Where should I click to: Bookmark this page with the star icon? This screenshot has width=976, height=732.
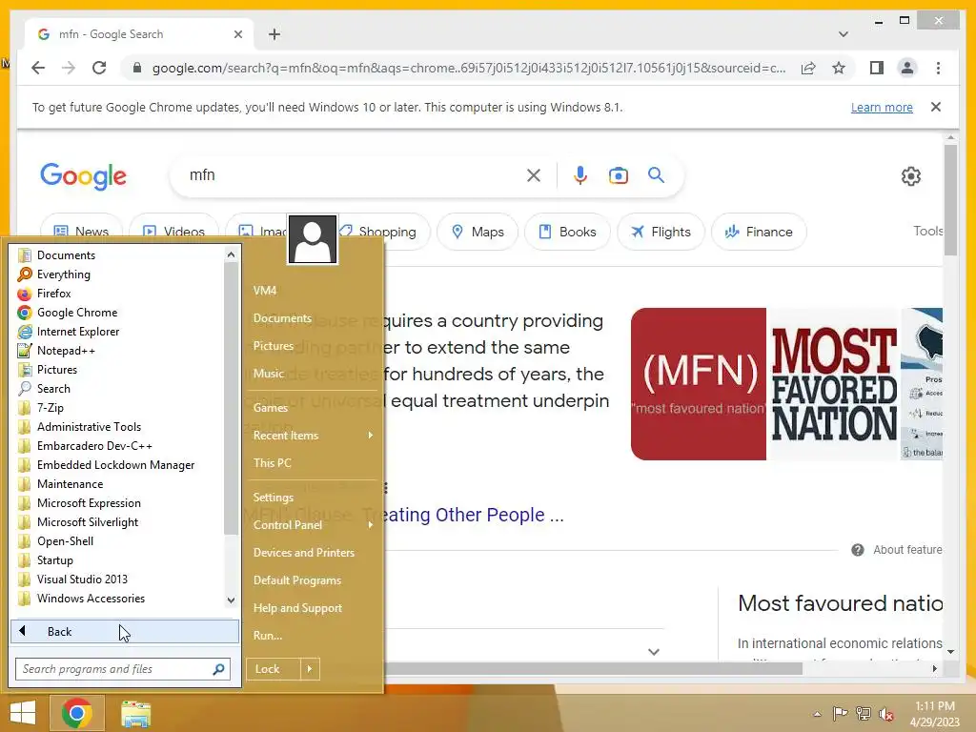pos(839,68)
